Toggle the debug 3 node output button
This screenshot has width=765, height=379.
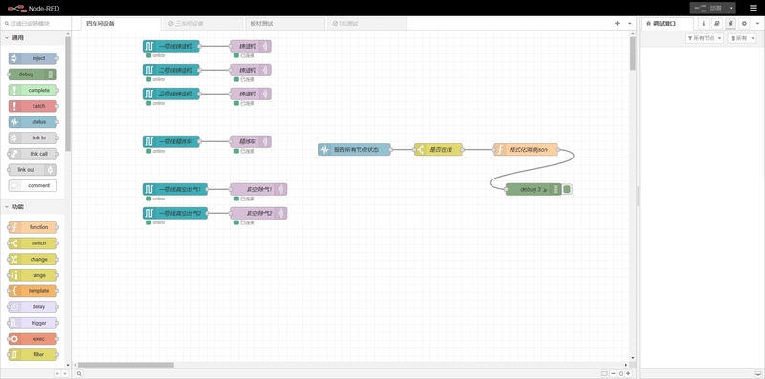click(567, 189)
